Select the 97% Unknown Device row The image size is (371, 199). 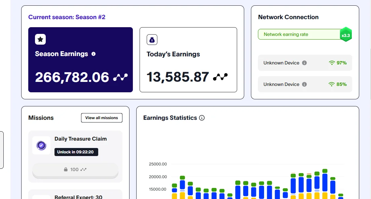[305, 63]
